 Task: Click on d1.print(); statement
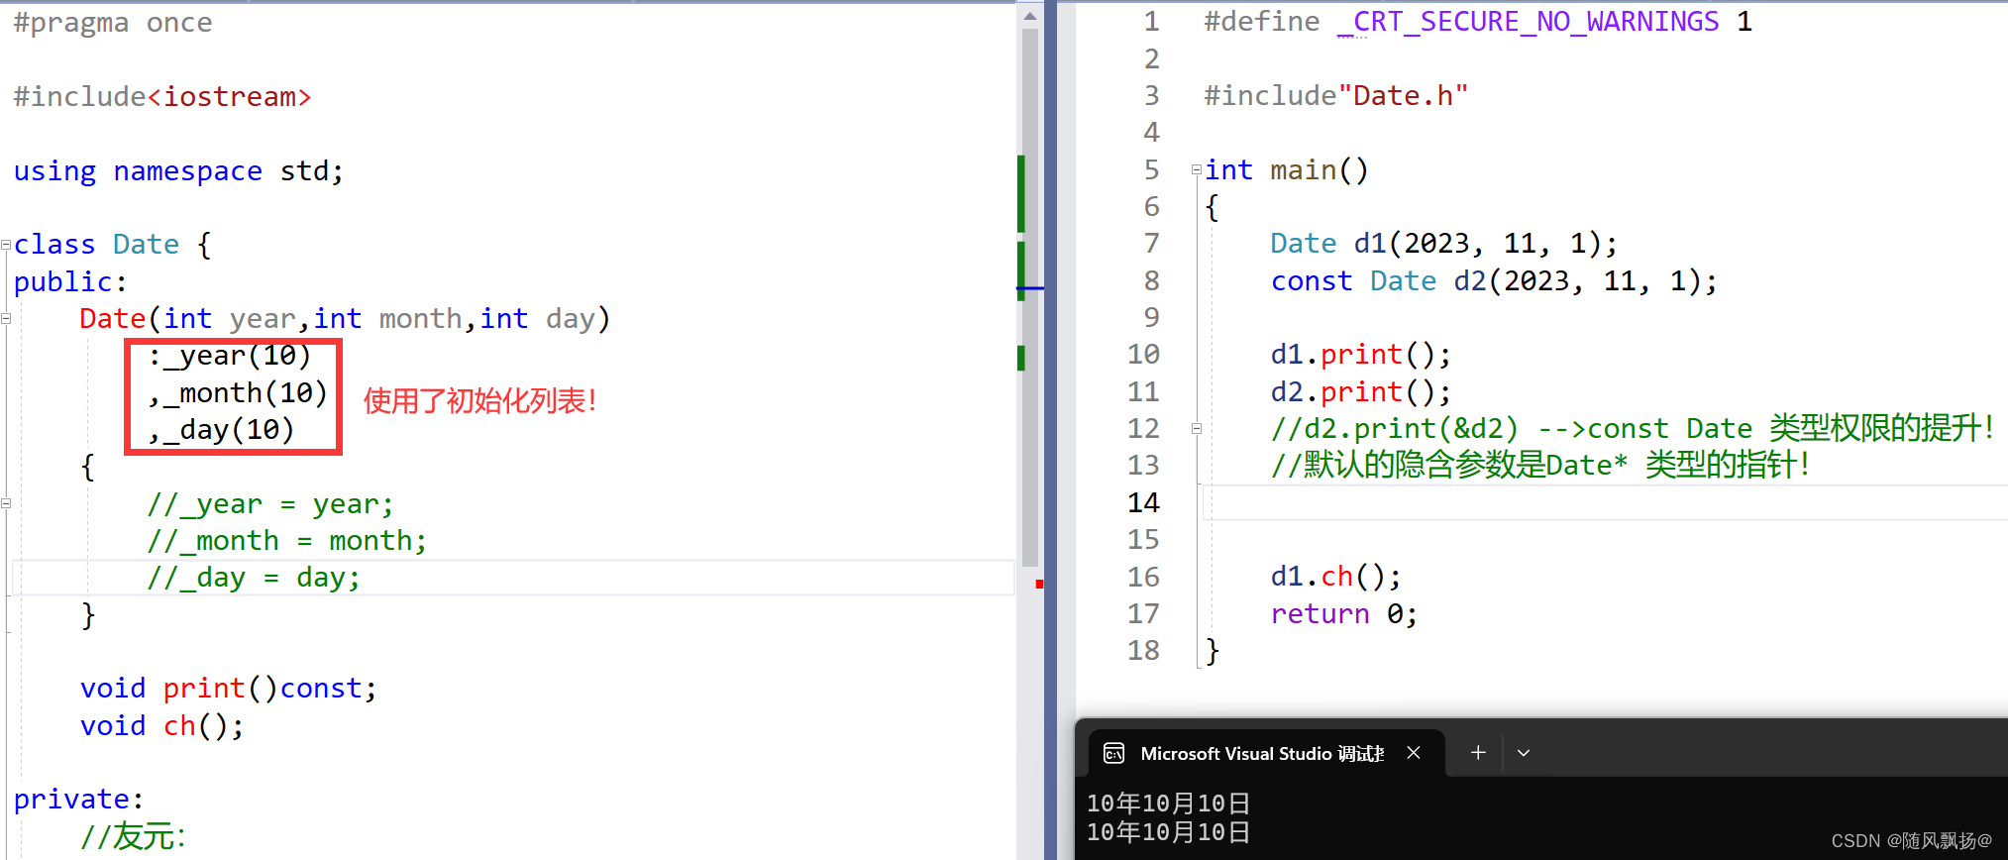click(1361, 355)
